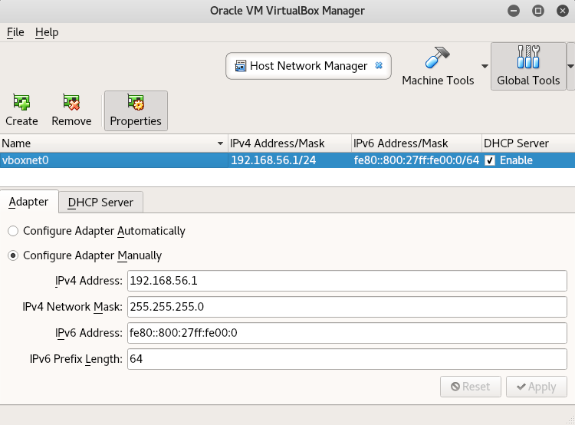Select the Global Tools icon
The width and height of the screenshot is (575, 425).
coord(528,57)
